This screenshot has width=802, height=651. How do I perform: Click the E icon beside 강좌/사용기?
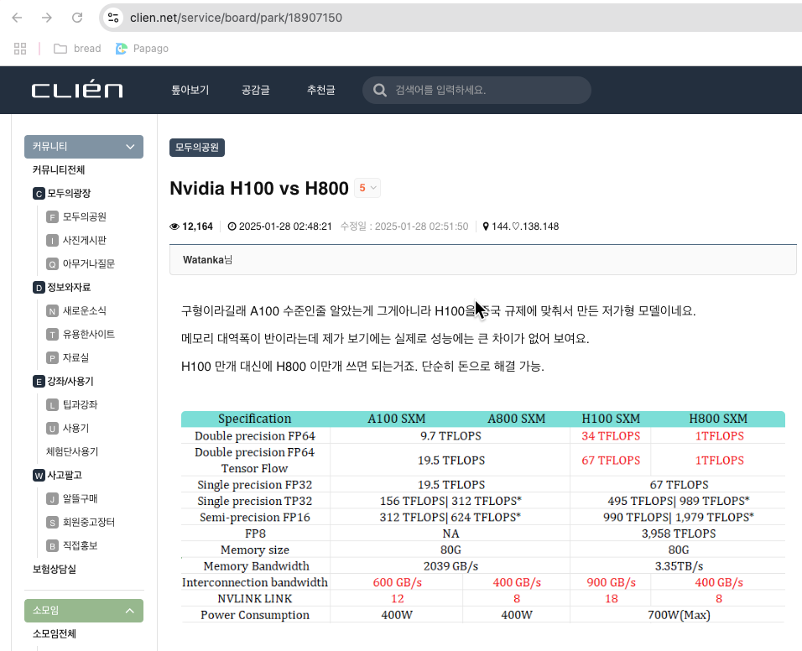(39, 382)
